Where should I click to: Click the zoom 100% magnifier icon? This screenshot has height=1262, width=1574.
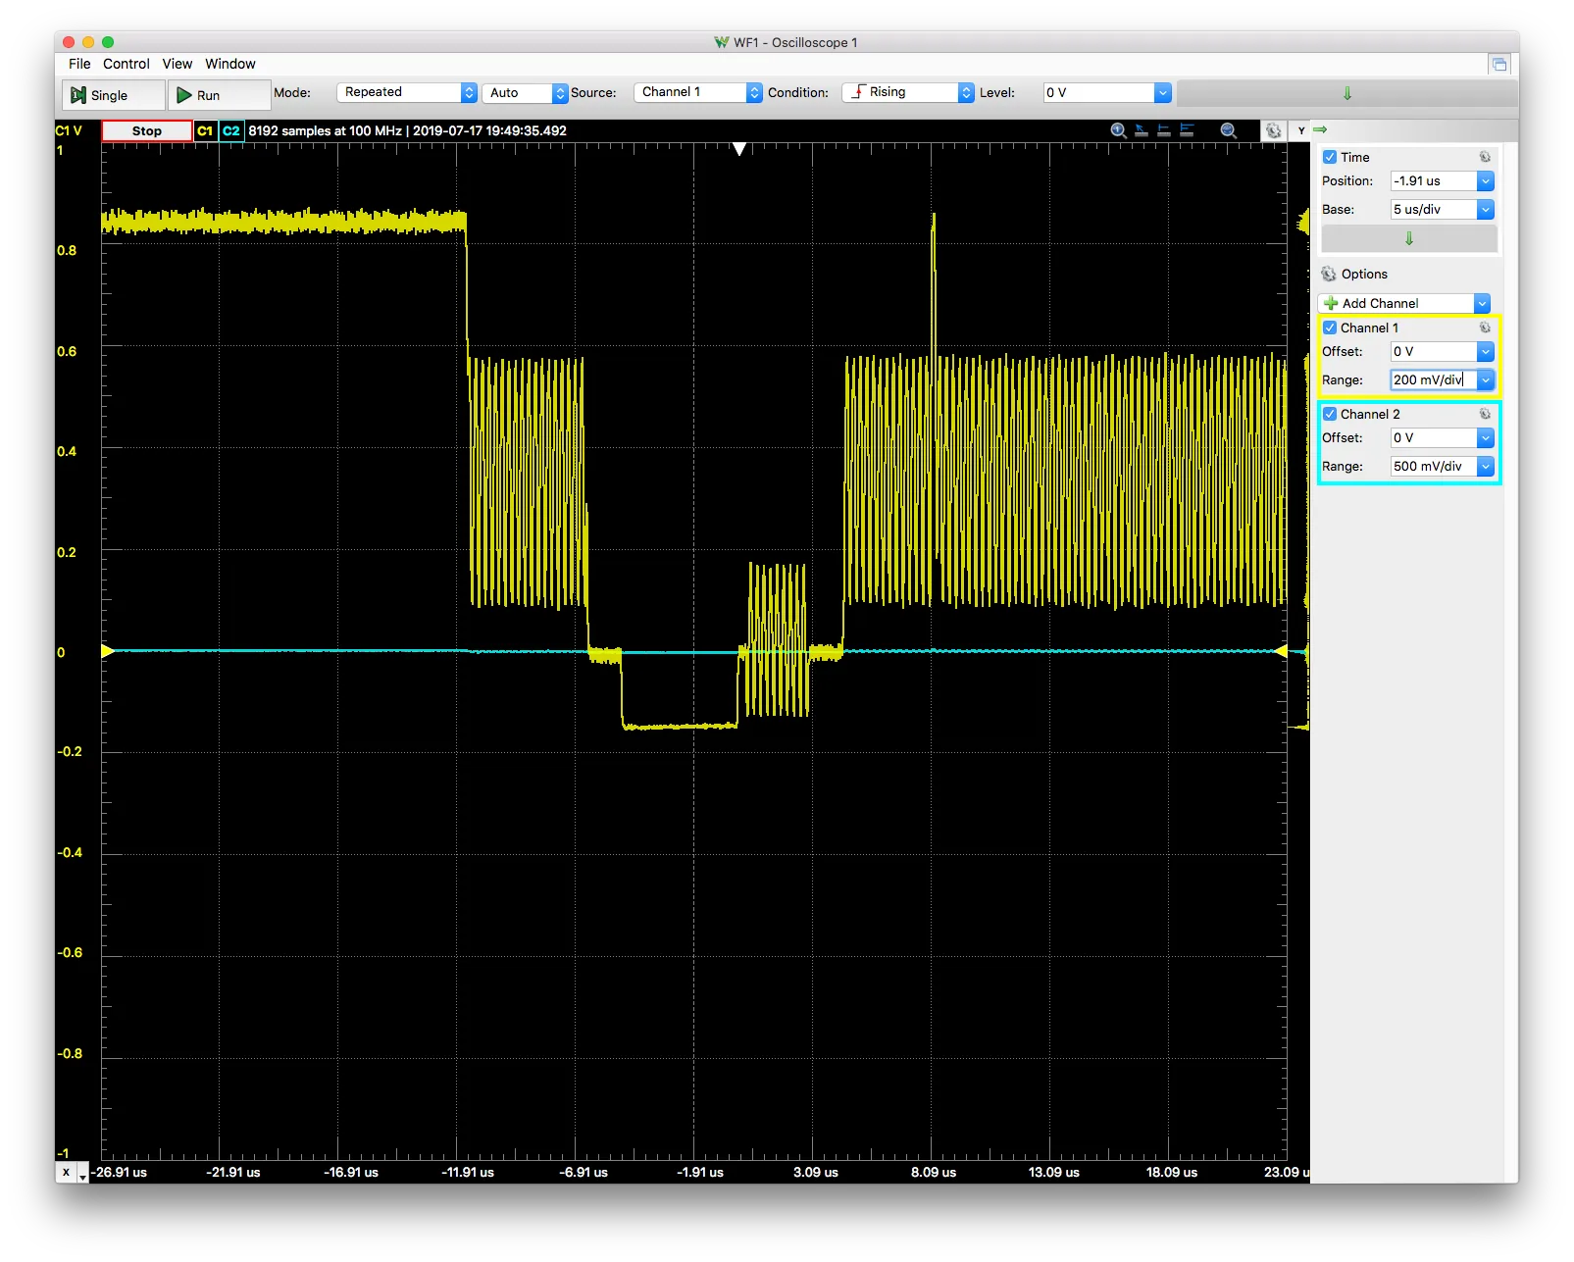pyautogui.click(x=1118, y=130)
